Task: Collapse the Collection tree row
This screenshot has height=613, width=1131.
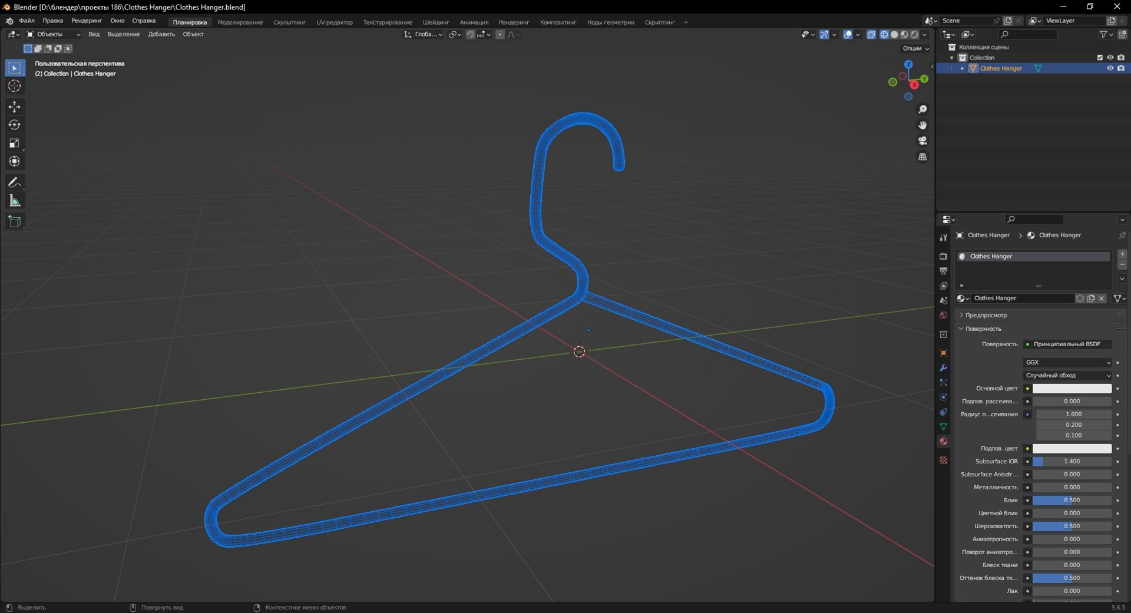Action: (952, 58)
